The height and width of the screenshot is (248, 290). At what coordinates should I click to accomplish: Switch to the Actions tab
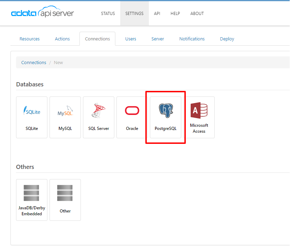point(62,39)
